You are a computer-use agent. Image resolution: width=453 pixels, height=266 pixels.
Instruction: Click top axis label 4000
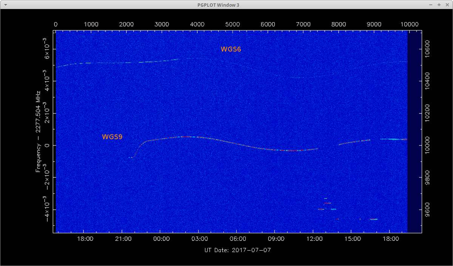(197, 24)
